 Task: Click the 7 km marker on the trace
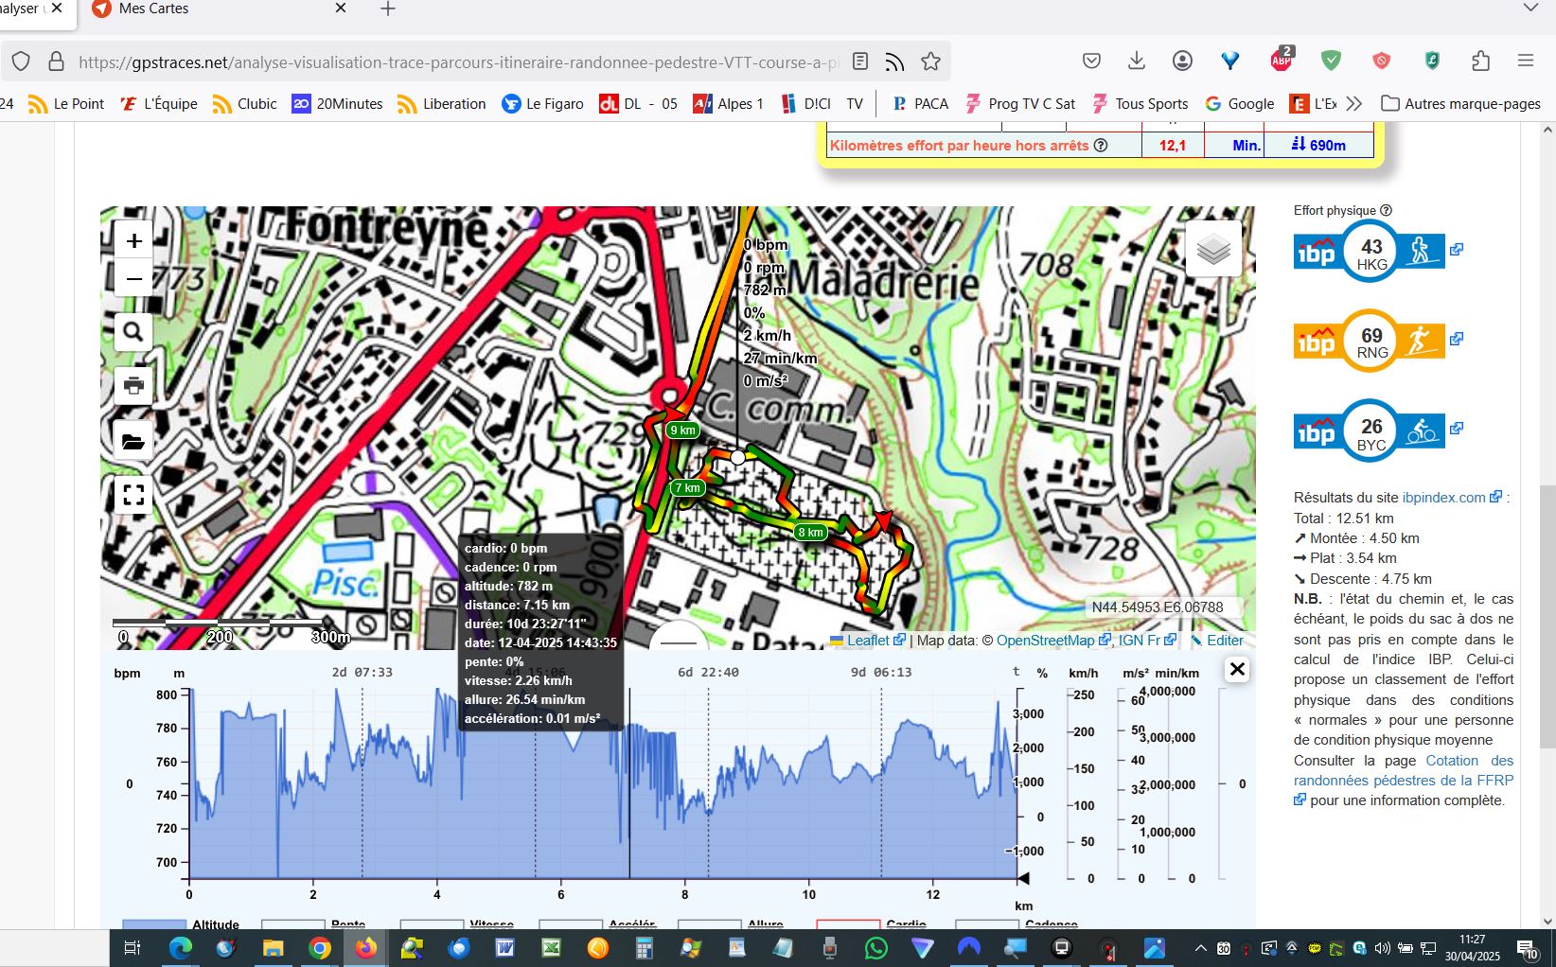(687, 488)
